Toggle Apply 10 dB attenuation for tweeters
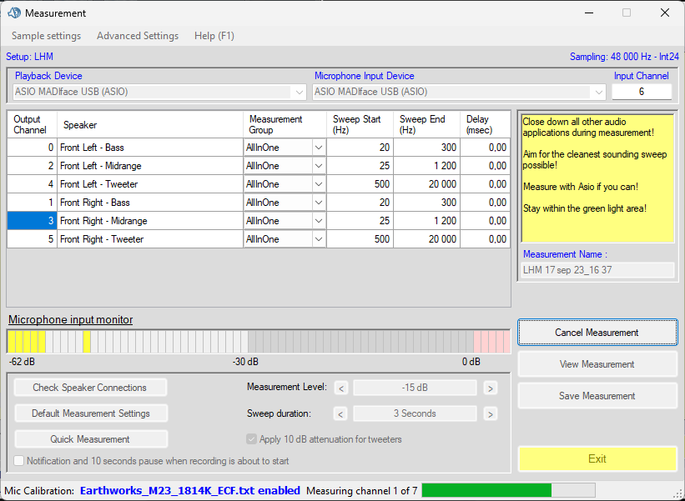 pyautogui.click(x=252, y=439)
